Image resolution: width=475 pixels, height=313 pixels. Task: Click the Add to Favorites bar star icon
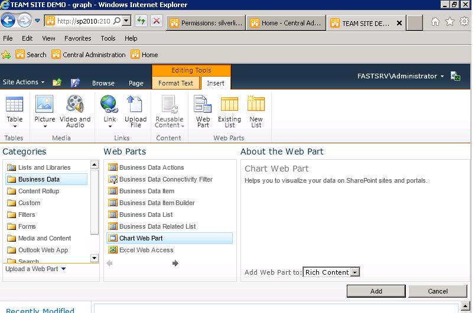point(6,55)
